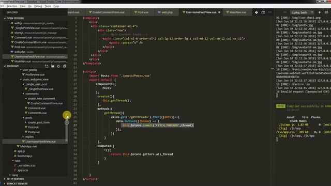Viewport: 331px width, 186px height.
Task: Open app.scss in the file tree
Action: tap(23, 170)
